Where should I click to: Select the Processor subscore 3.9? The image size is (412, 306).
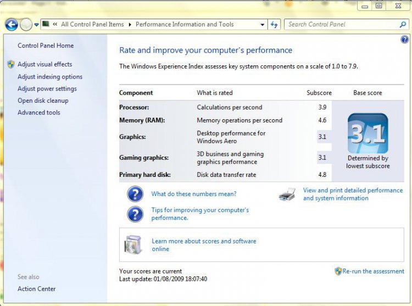pos(322,107)
